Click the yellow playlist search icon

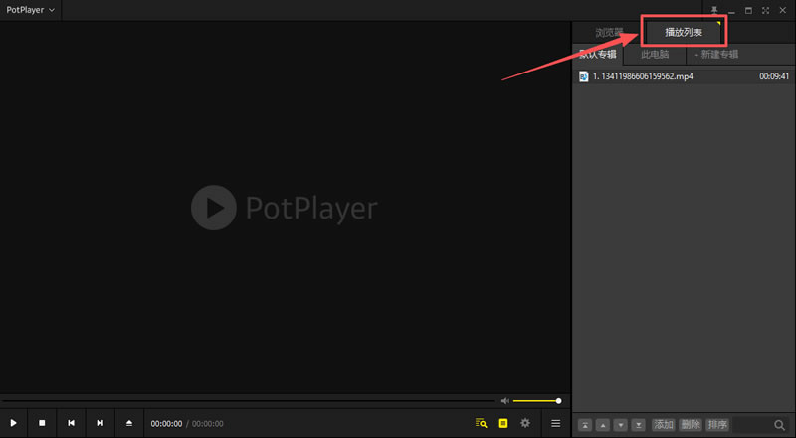pyautogui.click(x=481, y=423)
